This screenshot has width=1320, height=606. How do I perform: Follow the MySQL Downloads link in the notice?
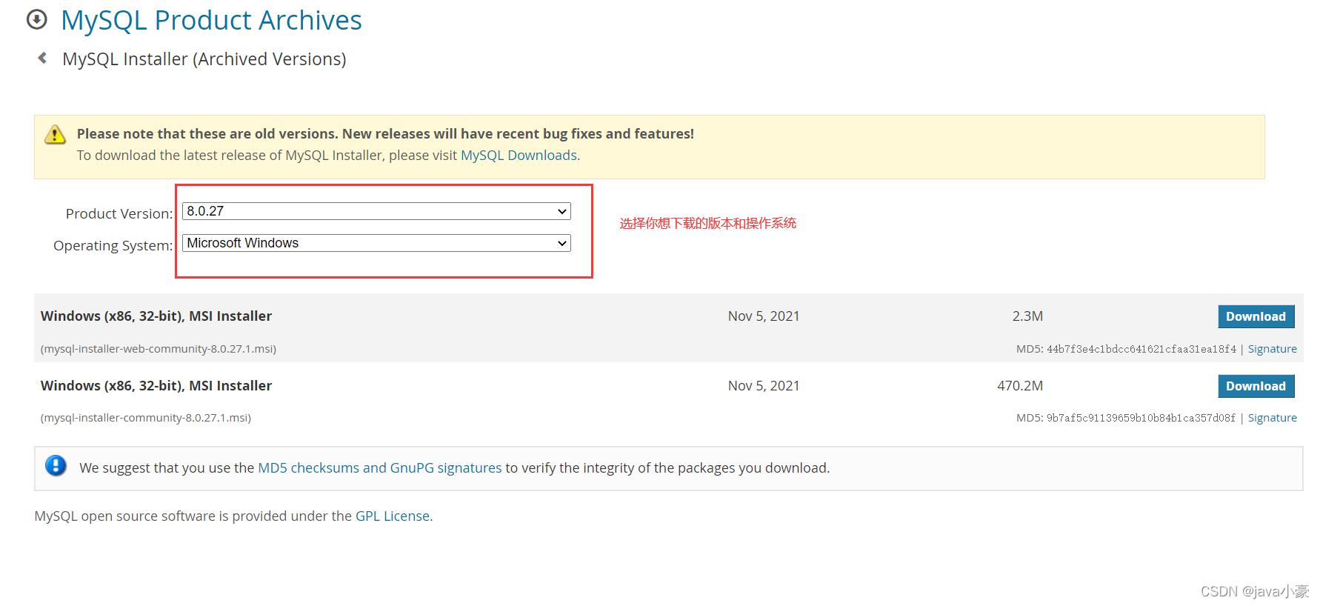[x=519, y=155]
